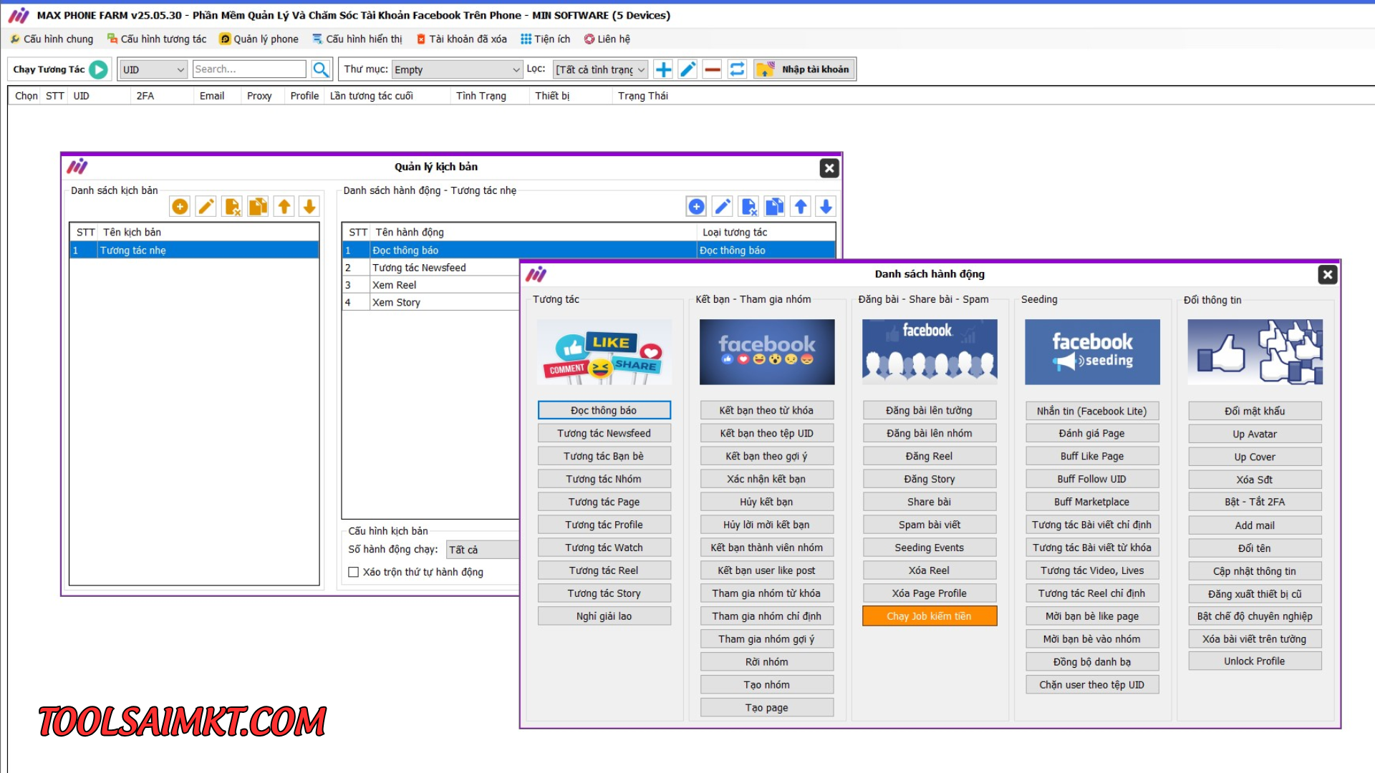Move action up with blue up arrow
This screenshot has height=773, width=1375.
[x=801, y=207]
